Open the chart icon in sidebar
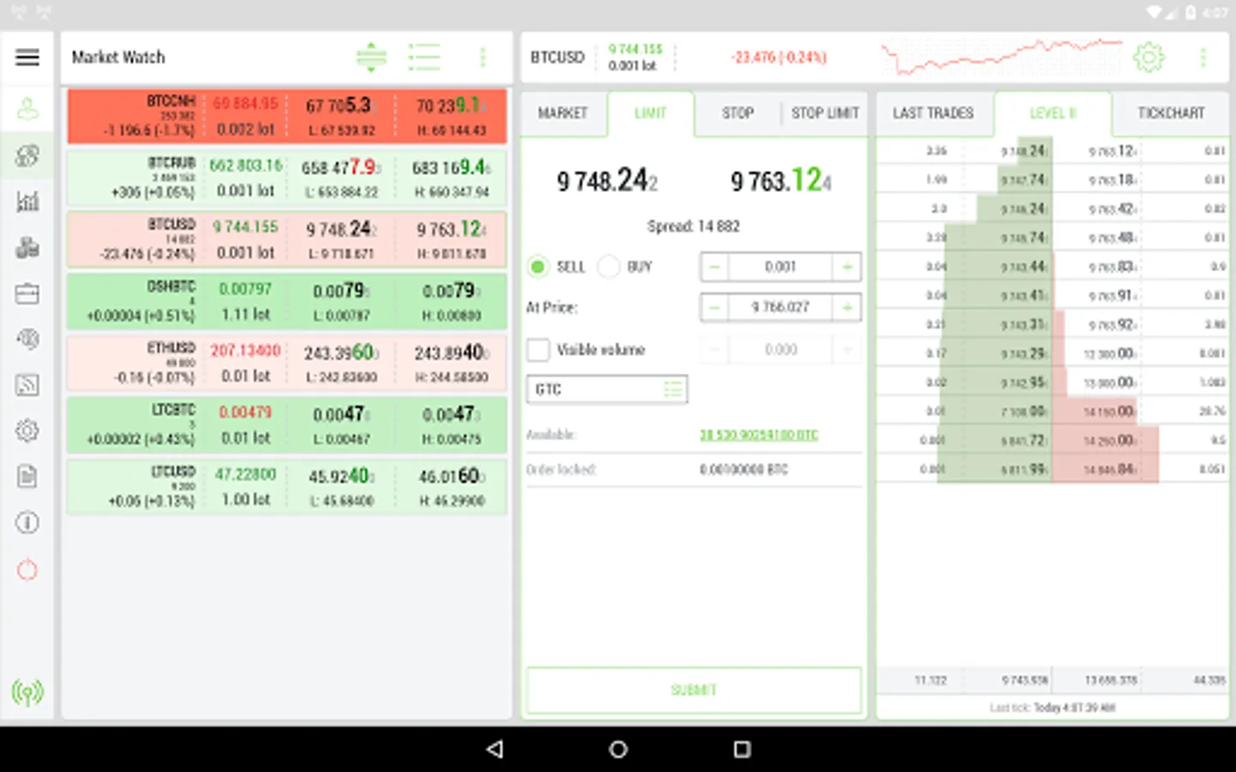Viewport: 1236px width, 772px height. (27, 201)
